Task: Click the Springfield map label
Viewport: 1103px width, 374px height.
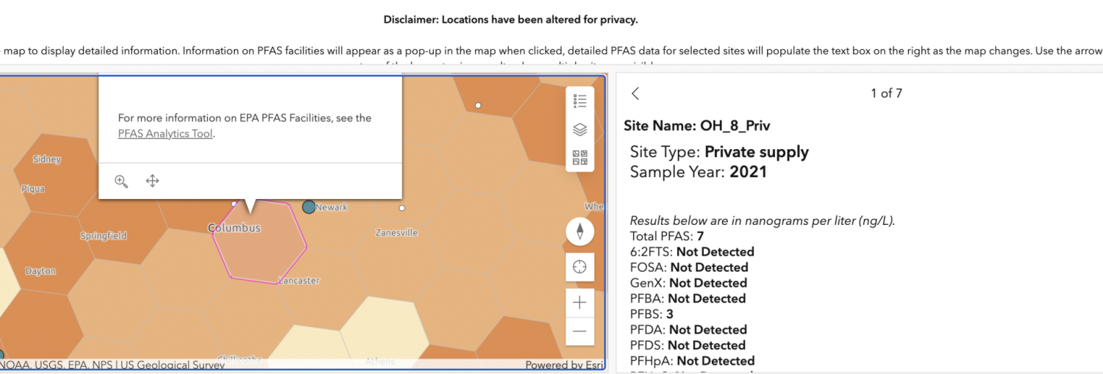Action: click(x=104, y=236)
